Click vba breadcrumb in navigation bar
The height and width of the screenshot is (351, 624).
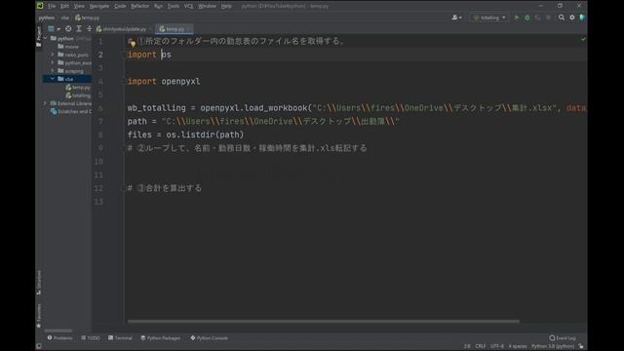(65, 18)
